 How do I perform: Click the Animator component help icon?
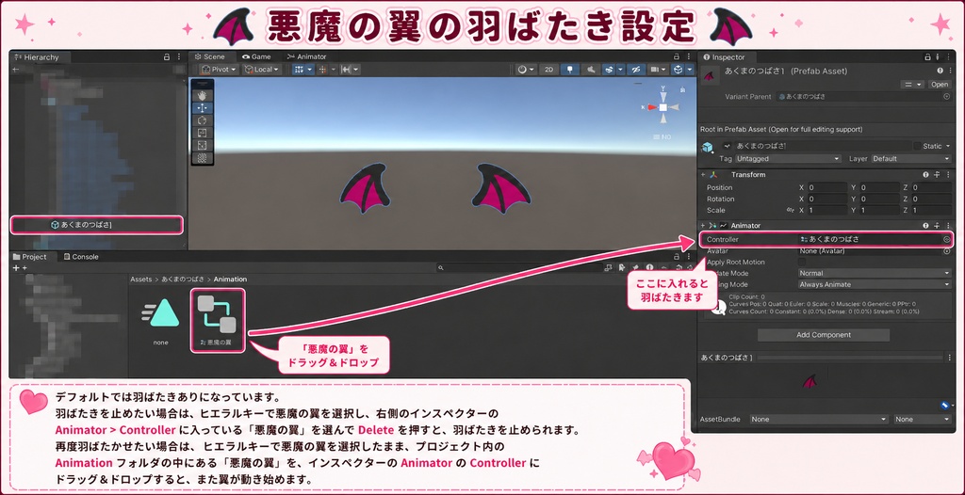[925, 226]
